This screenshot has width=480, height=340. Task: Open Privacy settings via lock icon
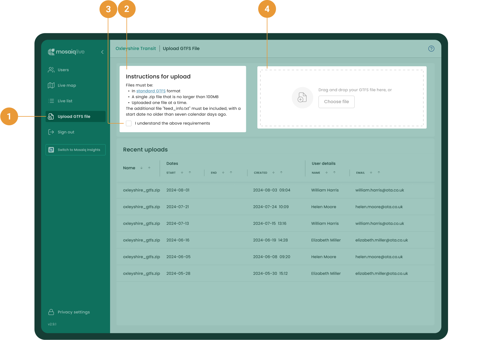pos(51,312)
